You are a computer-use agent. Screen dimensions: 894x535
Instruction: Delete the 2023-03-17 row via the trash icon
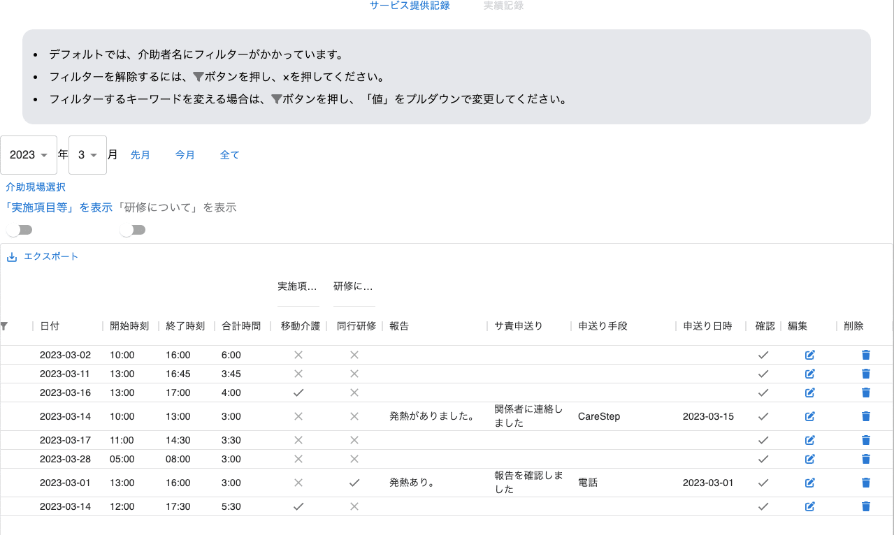[866, 440]
